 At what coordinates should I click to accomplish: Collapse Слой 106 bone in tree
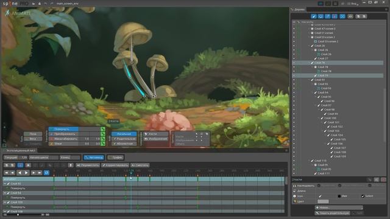326,144
